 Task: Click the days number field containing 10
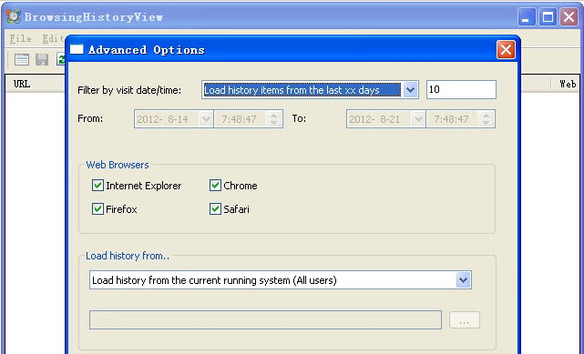pos(461,89)
